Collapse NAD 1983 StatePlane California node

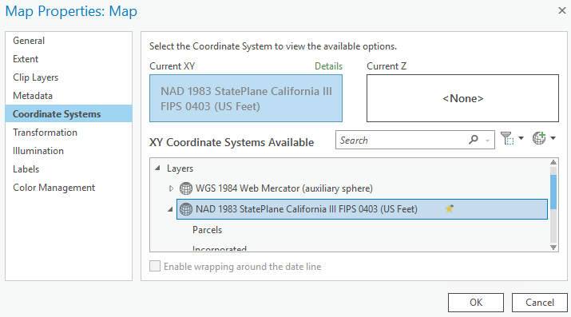[x=170, y=209]
